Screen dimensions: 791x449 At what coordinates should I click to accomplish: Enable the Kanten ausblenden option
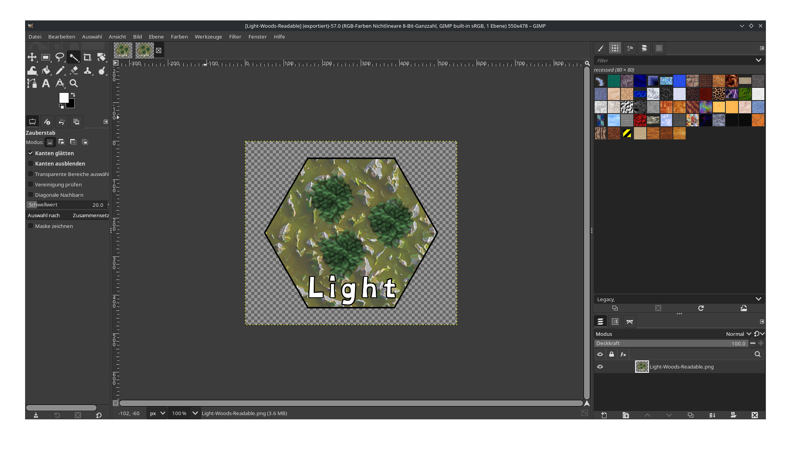point(30,163)
